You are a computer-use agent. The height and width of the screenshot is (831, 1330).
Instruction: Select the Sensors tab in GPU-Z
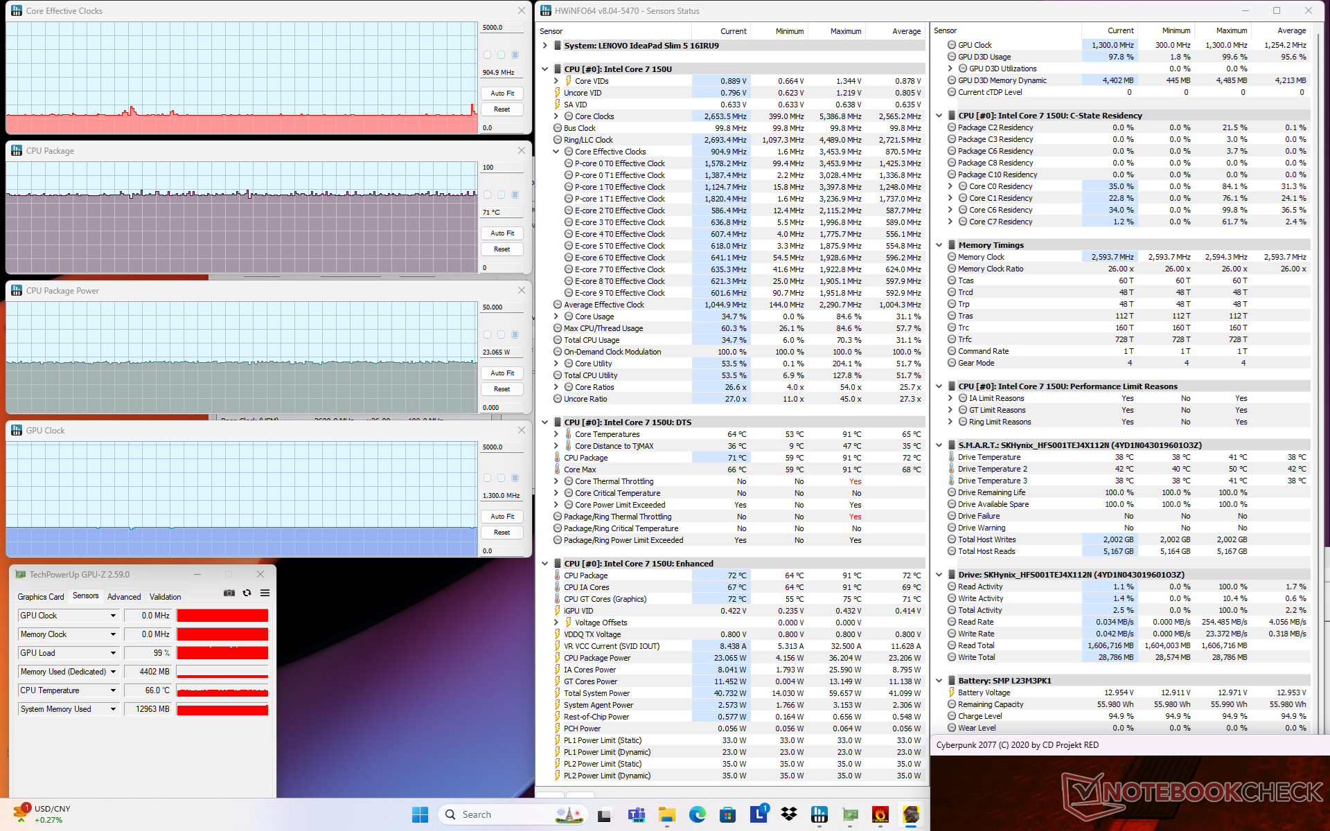86,596
